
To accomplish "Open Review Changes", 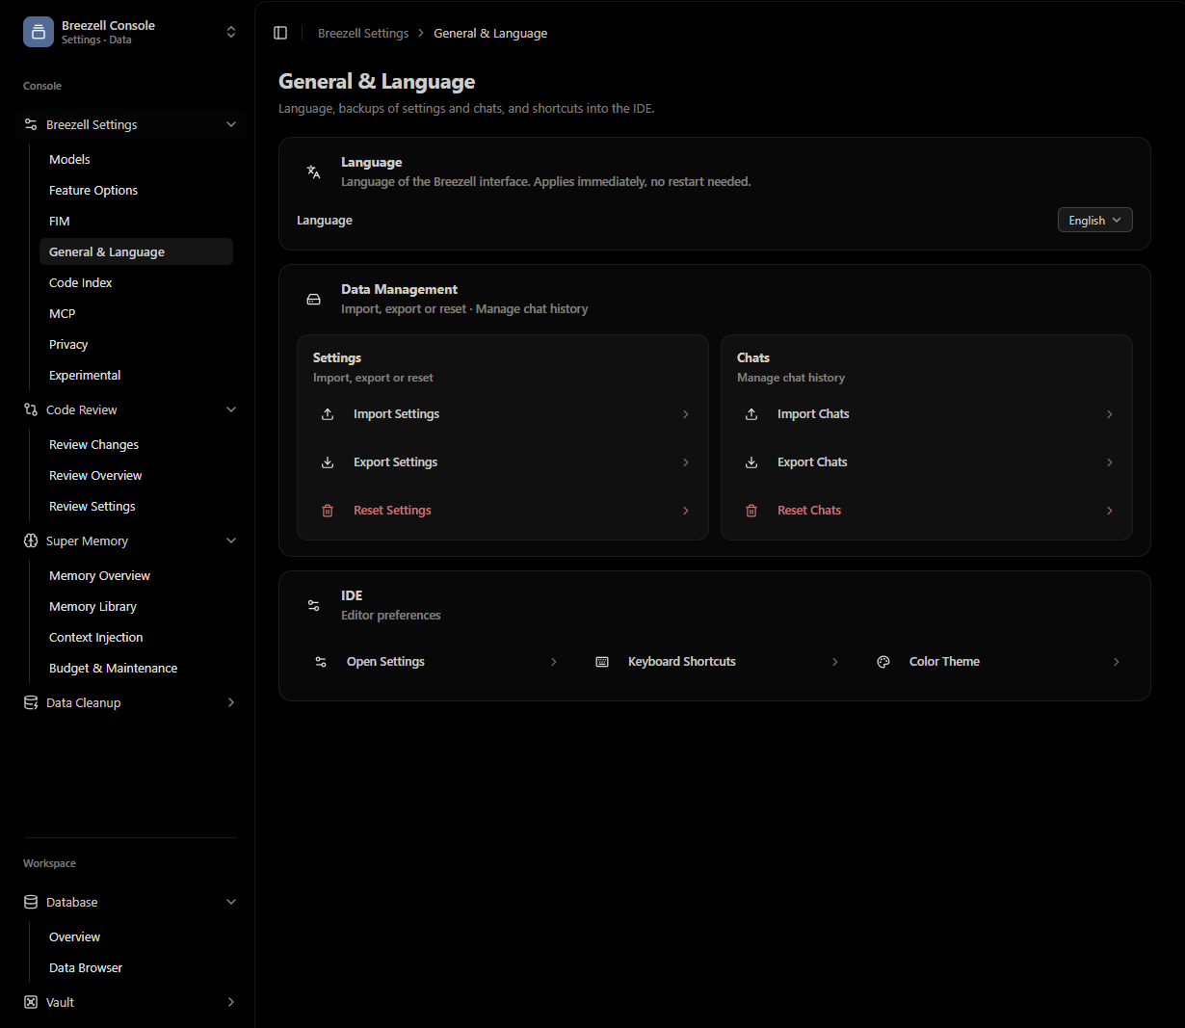I will tap(136, 444).
